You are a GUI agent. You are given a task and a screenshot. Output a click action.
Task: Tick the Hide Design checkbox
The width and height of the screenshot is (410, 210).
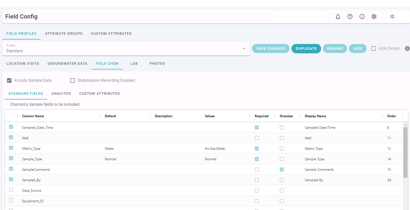373,48
